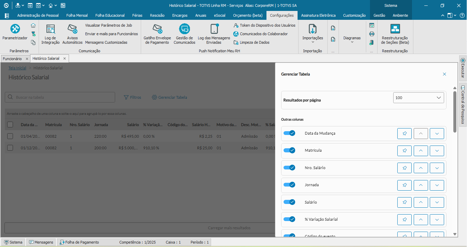The width and height of the screenshot is (467, 247).
Task: Open the Administração de Pessoal tab
Action: [x=38, y=15]
